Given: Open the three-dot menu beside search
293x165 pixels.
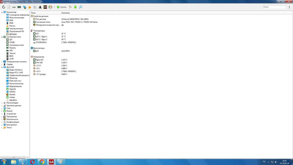Looking at the screenshot, I should click(289, 7).
